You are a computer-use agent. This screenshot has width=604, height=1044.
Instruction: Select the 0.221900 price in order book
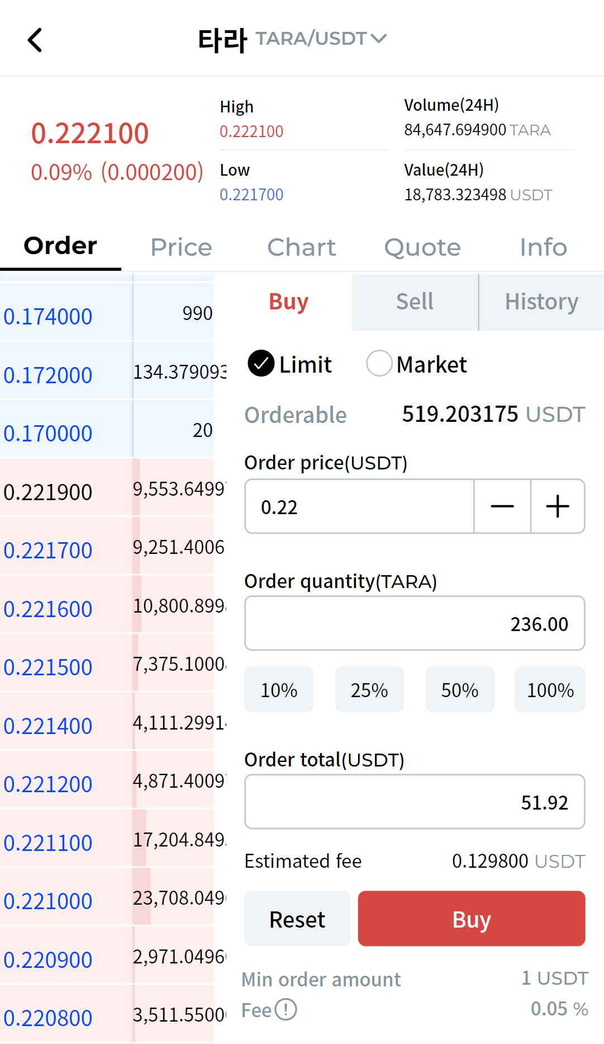tap(48, 492)
